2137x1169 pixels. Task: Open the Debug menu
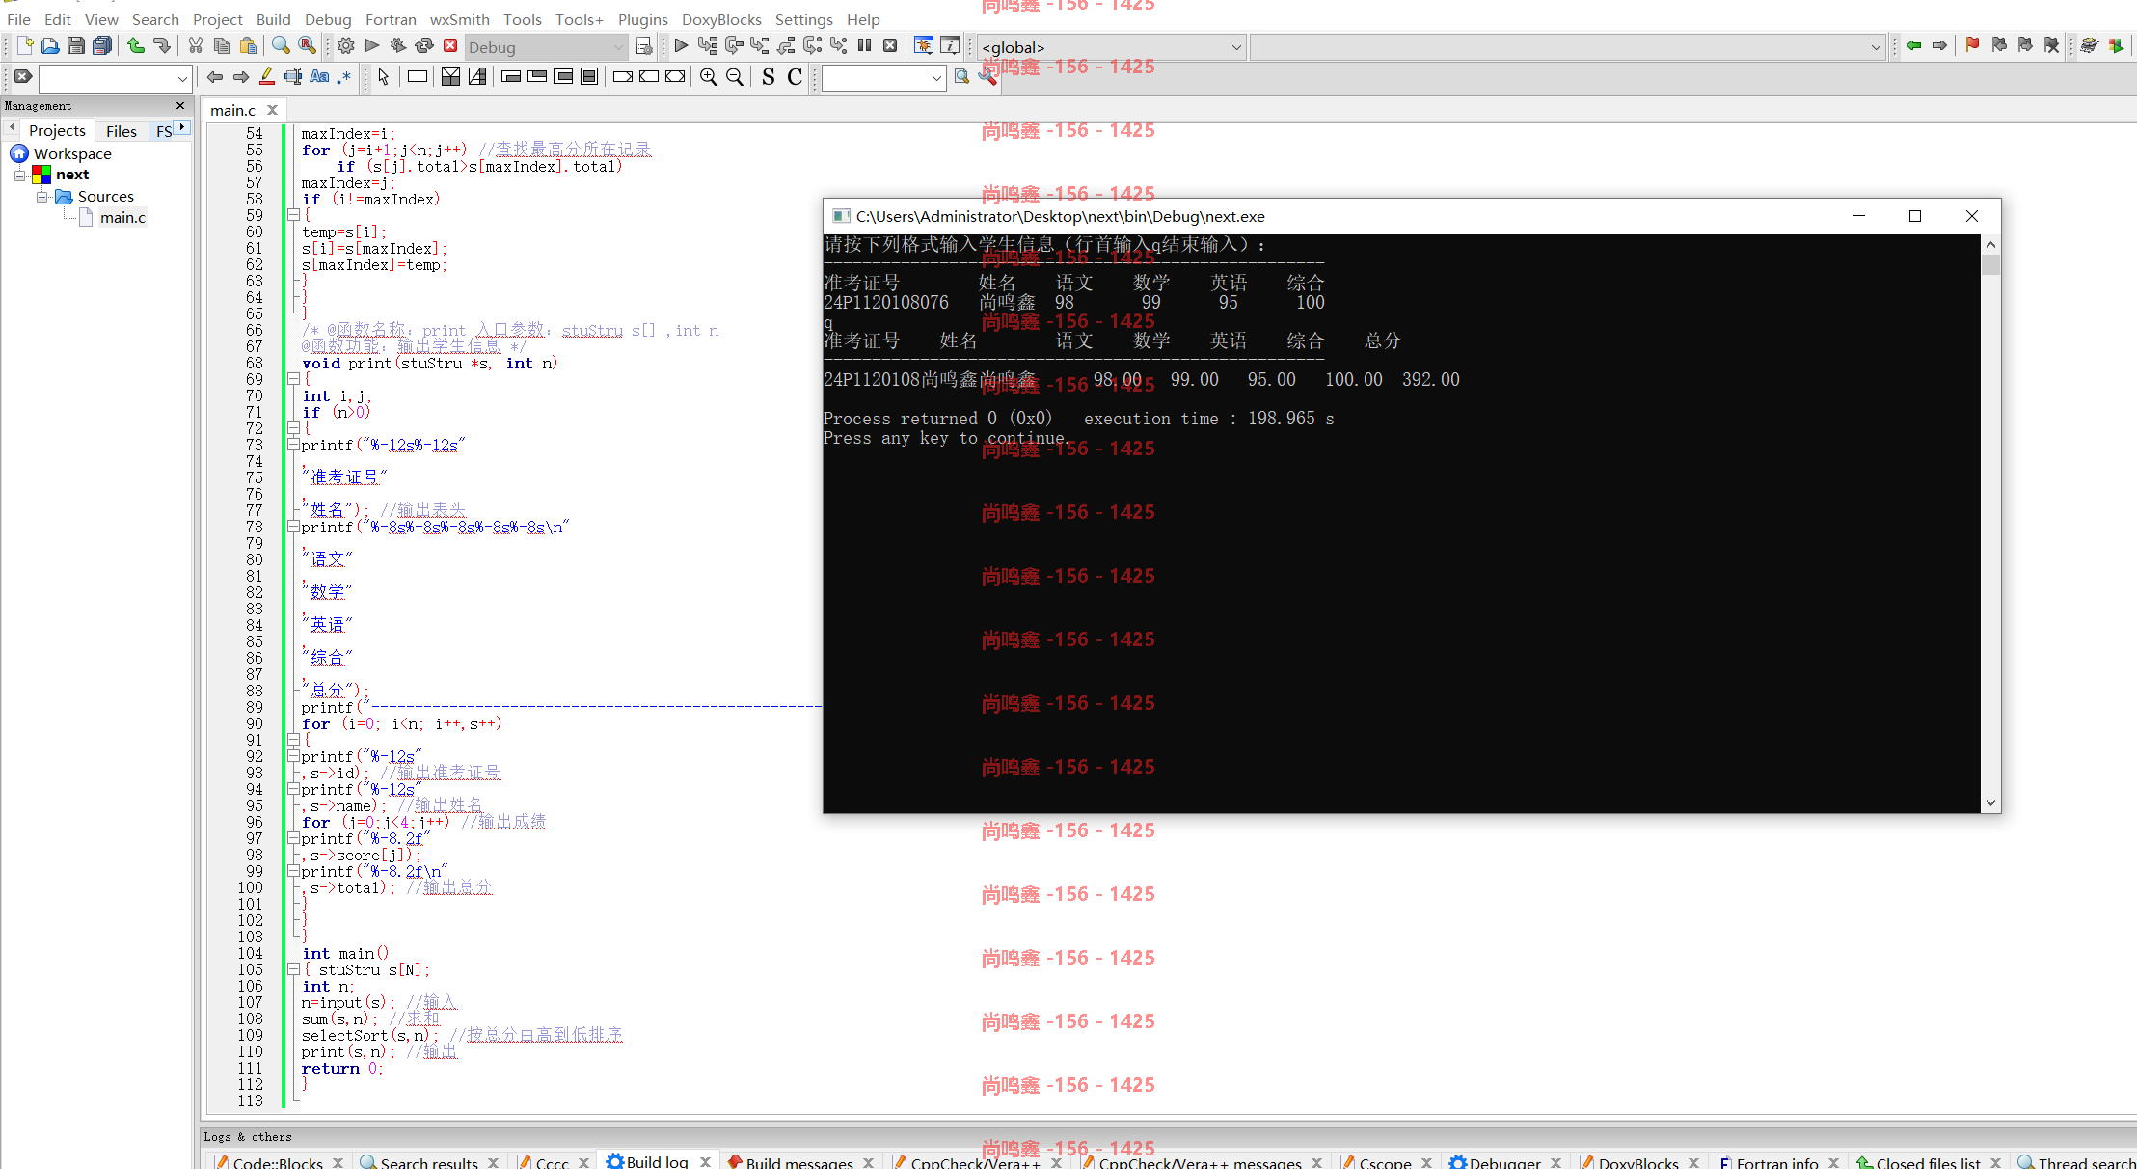tap(328, 19)
